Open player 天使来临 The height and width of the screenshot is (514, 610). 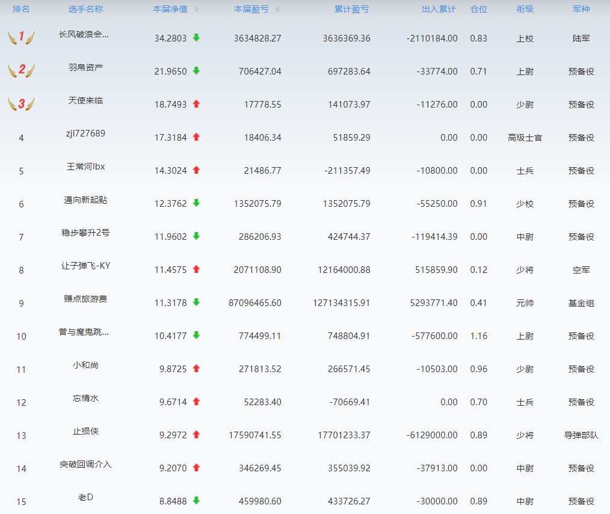(x=85, y=101)
